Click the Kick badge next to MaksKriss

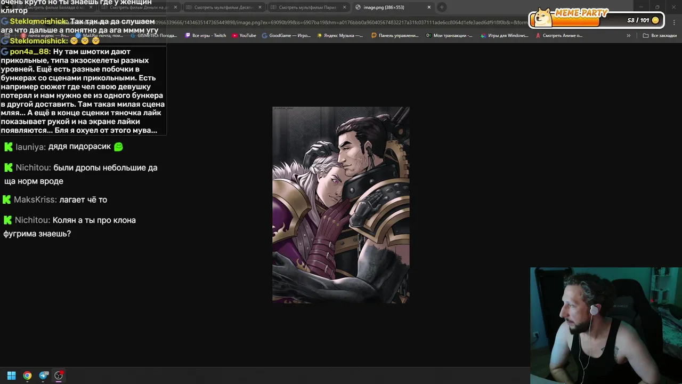pyautogui.click(x=6, y=199)
